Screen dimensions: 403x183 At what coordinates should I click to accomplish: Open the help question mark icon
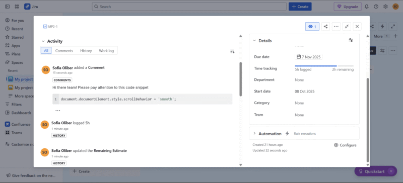[376, 7]
